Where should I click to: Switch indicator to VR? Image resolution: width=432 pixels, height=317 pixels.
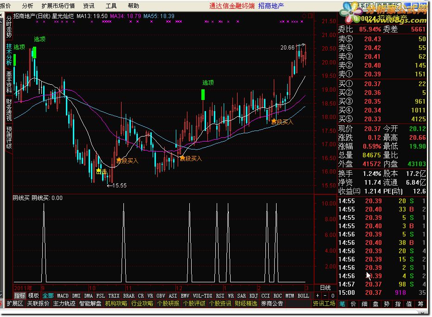pyautogui.click(x=150, y=296)
